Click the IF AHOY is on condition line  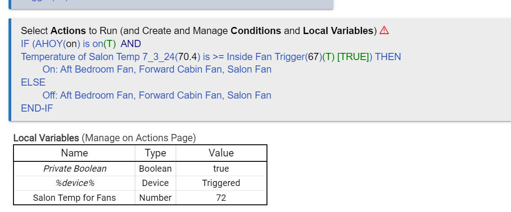81,43
